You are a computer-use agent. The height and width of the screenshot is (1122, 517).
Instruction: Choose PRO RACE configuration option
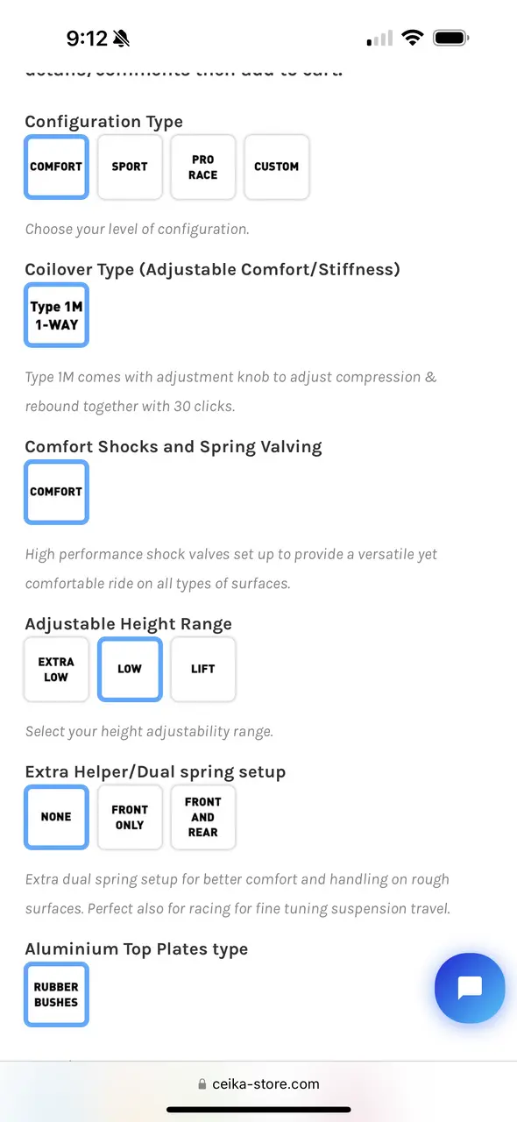pyautogui.click(x=203, y=167)
